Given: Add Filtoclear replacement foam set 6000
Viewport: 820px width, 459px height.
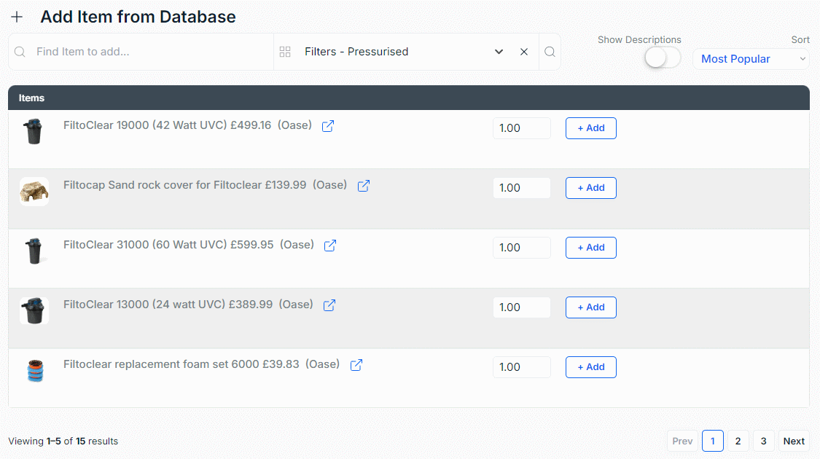Looking at the screenshot, I should (591, 367).
